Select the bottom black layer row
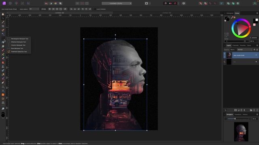The width and height of the screenshot is (259, 145). [x=241, y=62]
